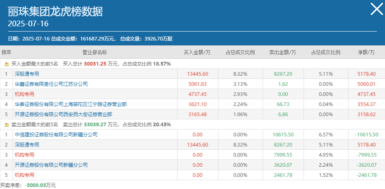Click the 1.52% ratio cell
This screenshot has width=385, height=189.
coord(326,175)
